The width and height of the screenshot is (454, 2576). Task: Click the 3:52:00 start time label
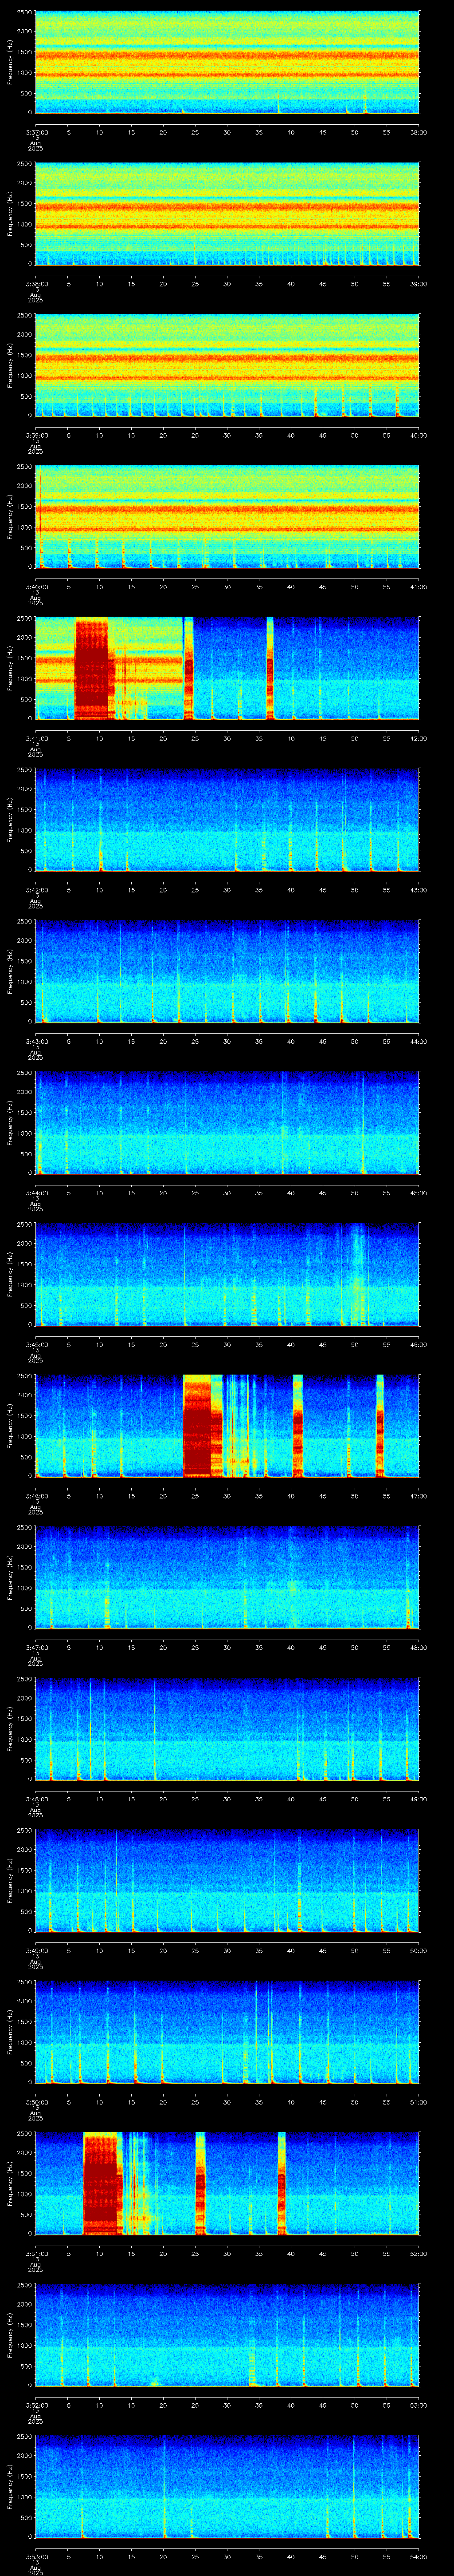(x=36, y=2405)
